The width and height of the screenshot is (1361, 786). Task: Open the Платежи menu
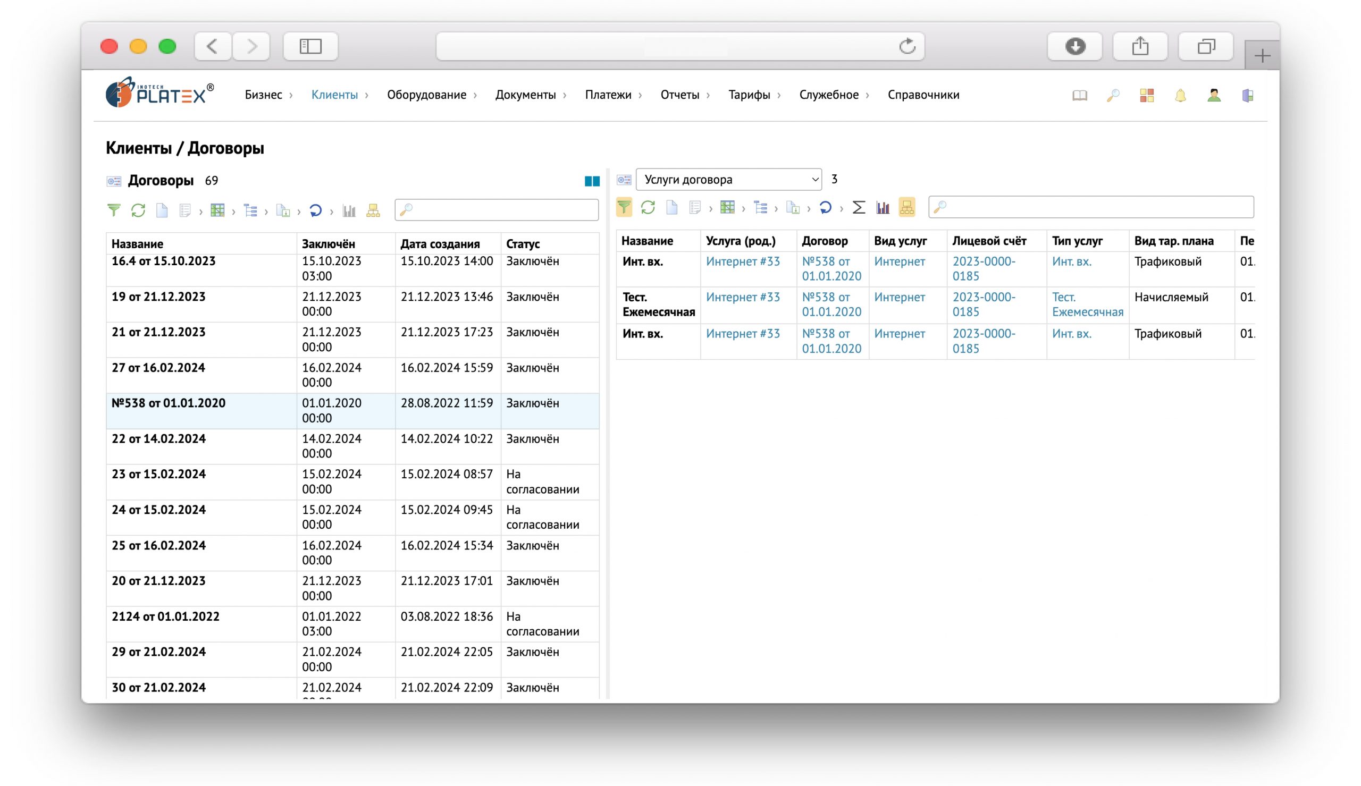(608, 95)
